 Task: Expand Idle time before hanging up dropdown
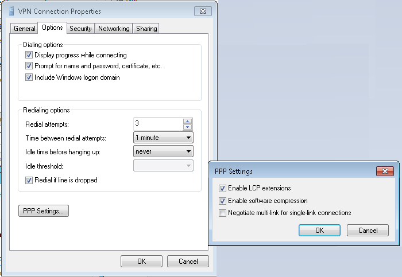(x=163, y=151)
